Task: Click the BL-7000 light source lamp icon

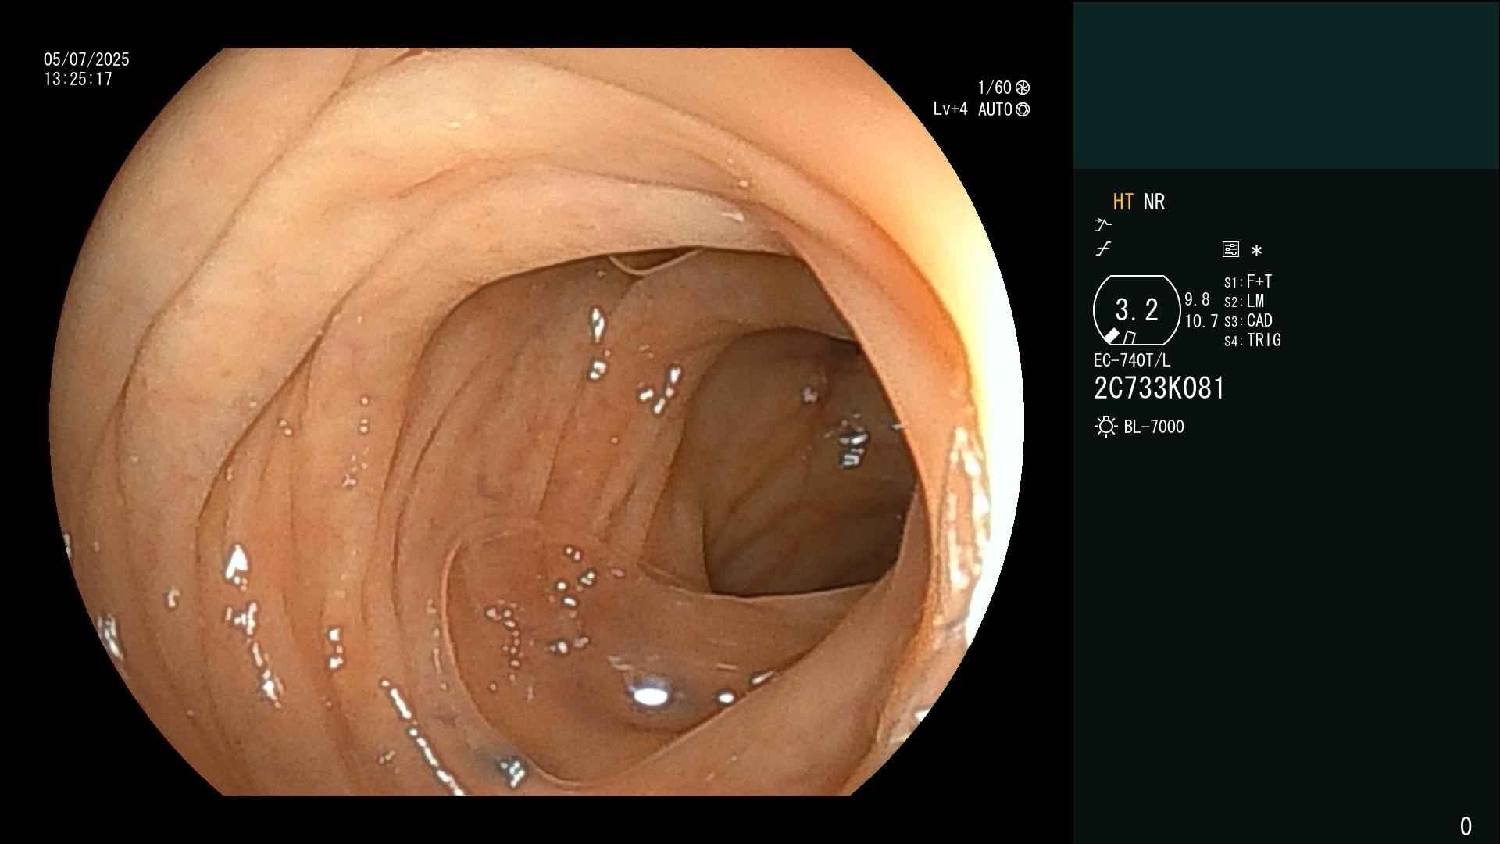Action: tap(1105, 427)
